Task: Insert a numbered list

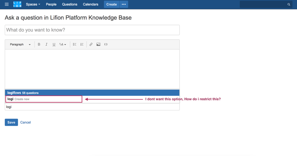Action: tap(82, 44)
